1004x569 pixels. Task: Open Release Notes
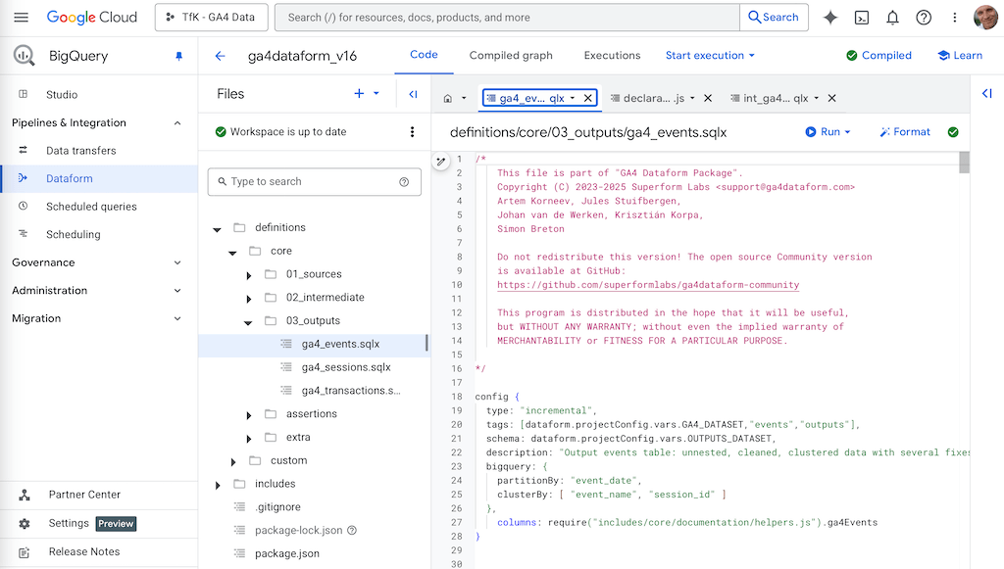(x=84, y=551)
